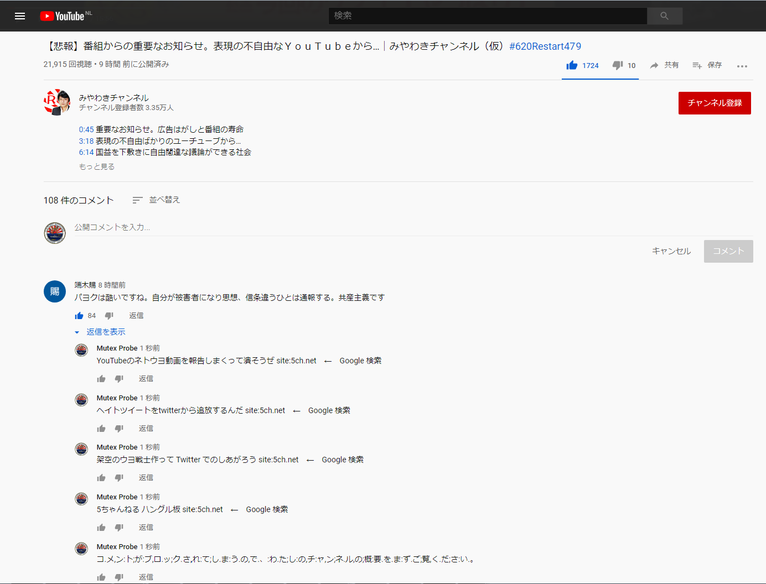Expand replies with 返信を表示
The image size is (766, 584).
105,332
